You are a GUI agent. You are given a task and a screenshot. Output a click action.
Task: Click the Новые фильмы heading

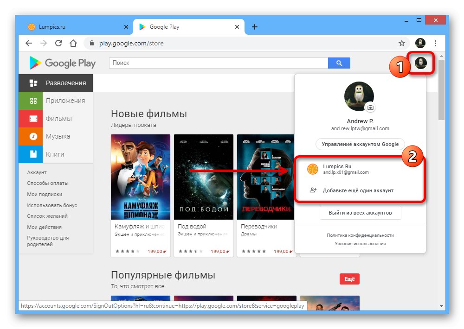click(x=149, y=114)
